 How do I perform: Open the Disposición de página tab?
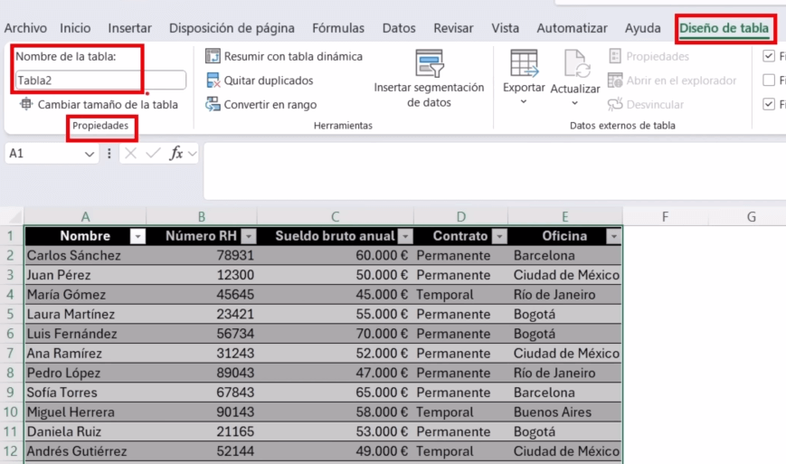pyautogui.click(x=232, y=28)
